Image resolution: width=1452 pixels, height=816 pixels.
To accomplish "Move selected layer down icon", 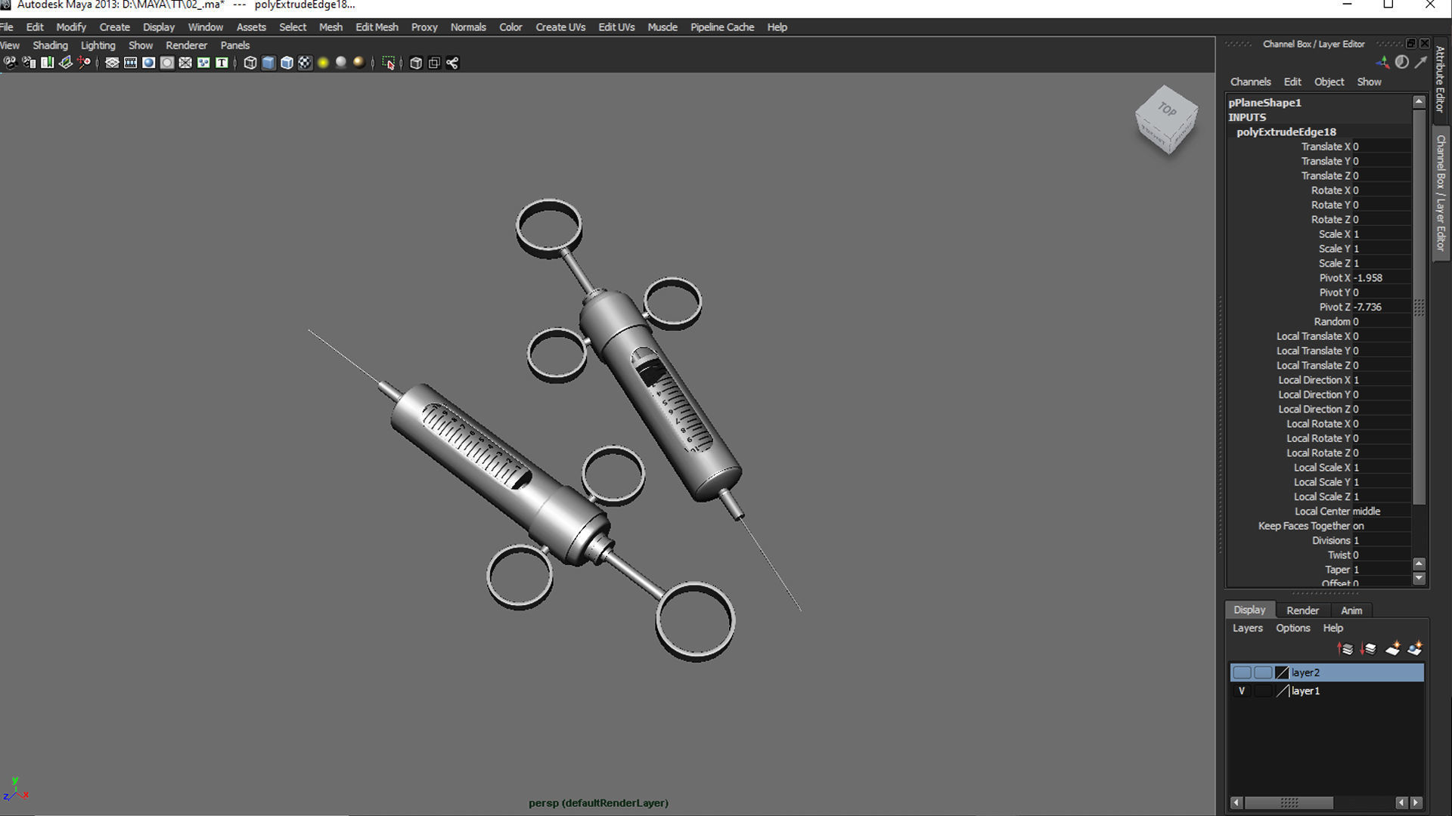I will [x=1368, y=648].
